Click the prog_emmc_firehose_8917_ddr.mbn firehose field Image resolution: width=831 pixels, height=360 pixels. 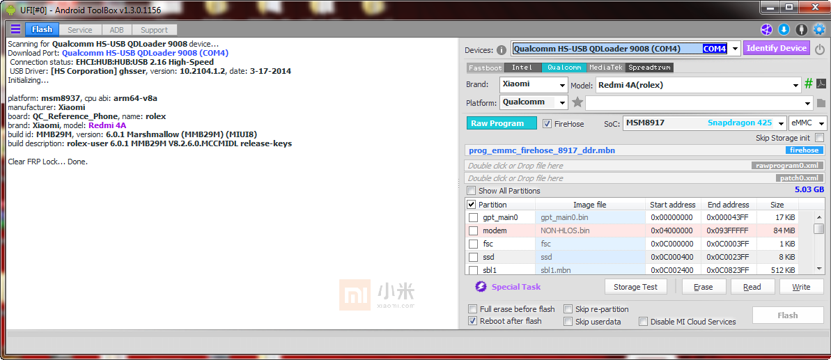tap(646, 151)
